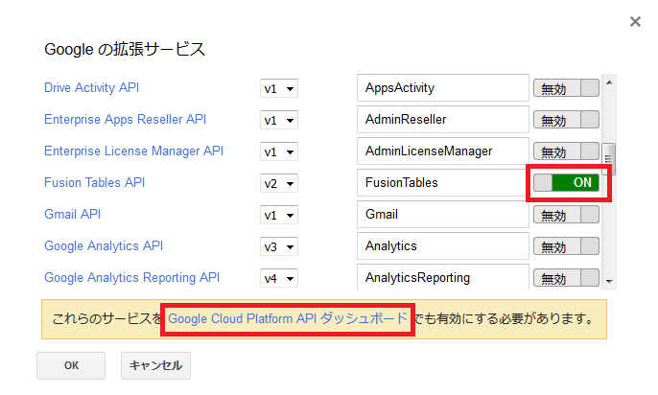Enable the AppsActivity service toggle
Screen dimensions: 658x395
coord(566,88)
